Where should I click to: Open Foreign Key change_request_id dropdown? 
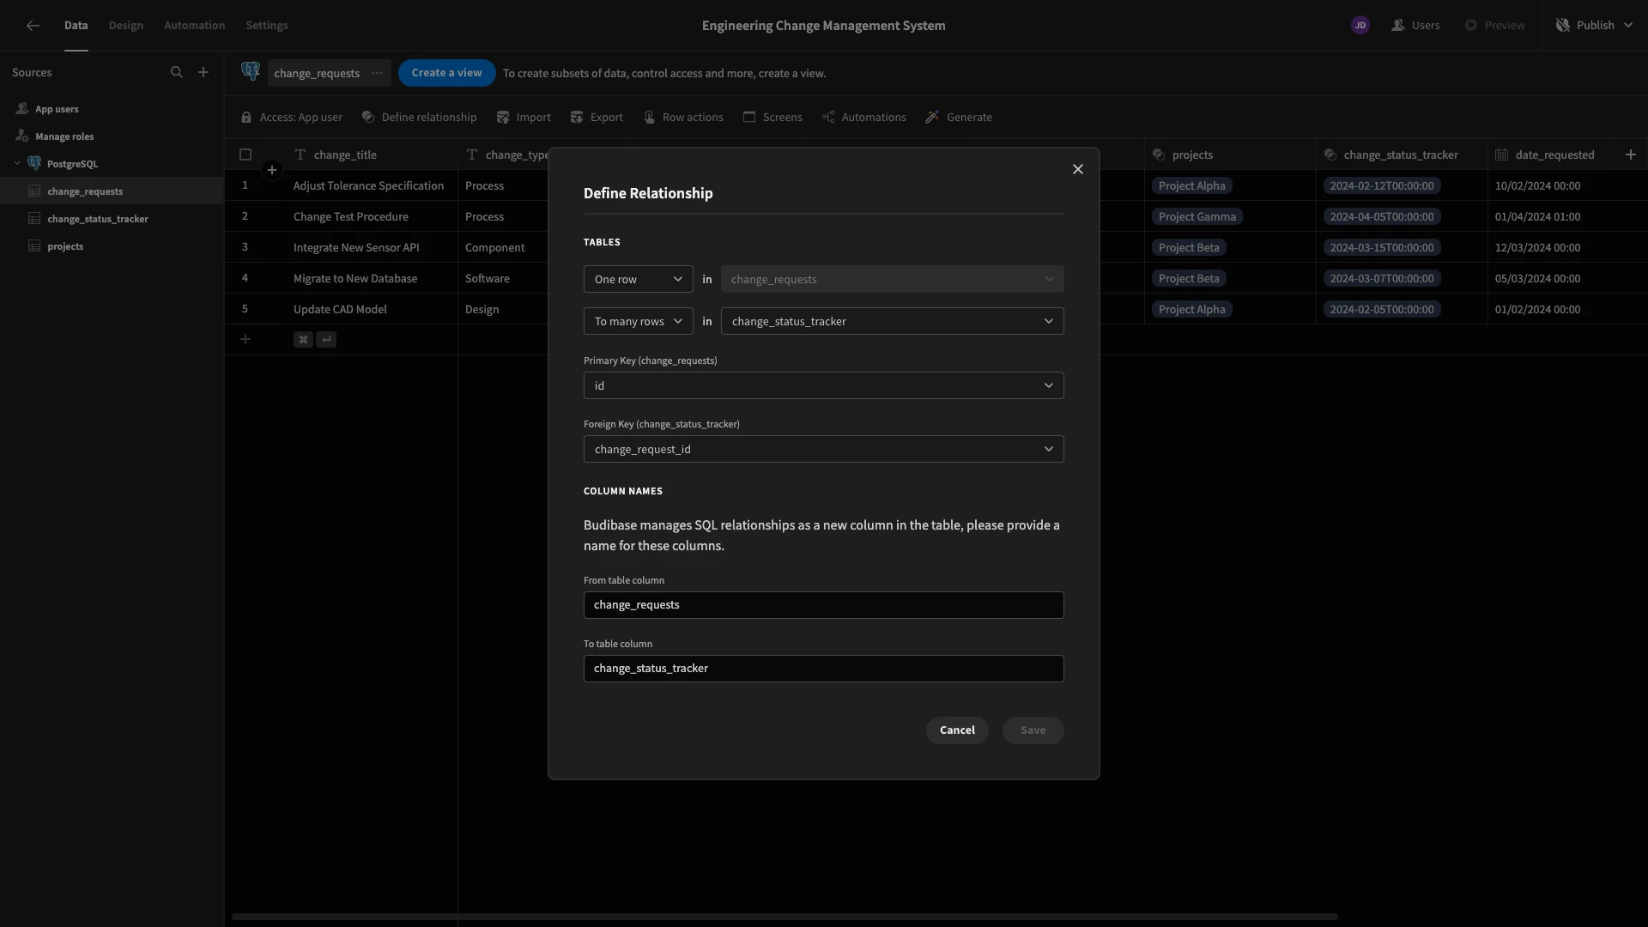pyautogui.click(x=823, y=449)
